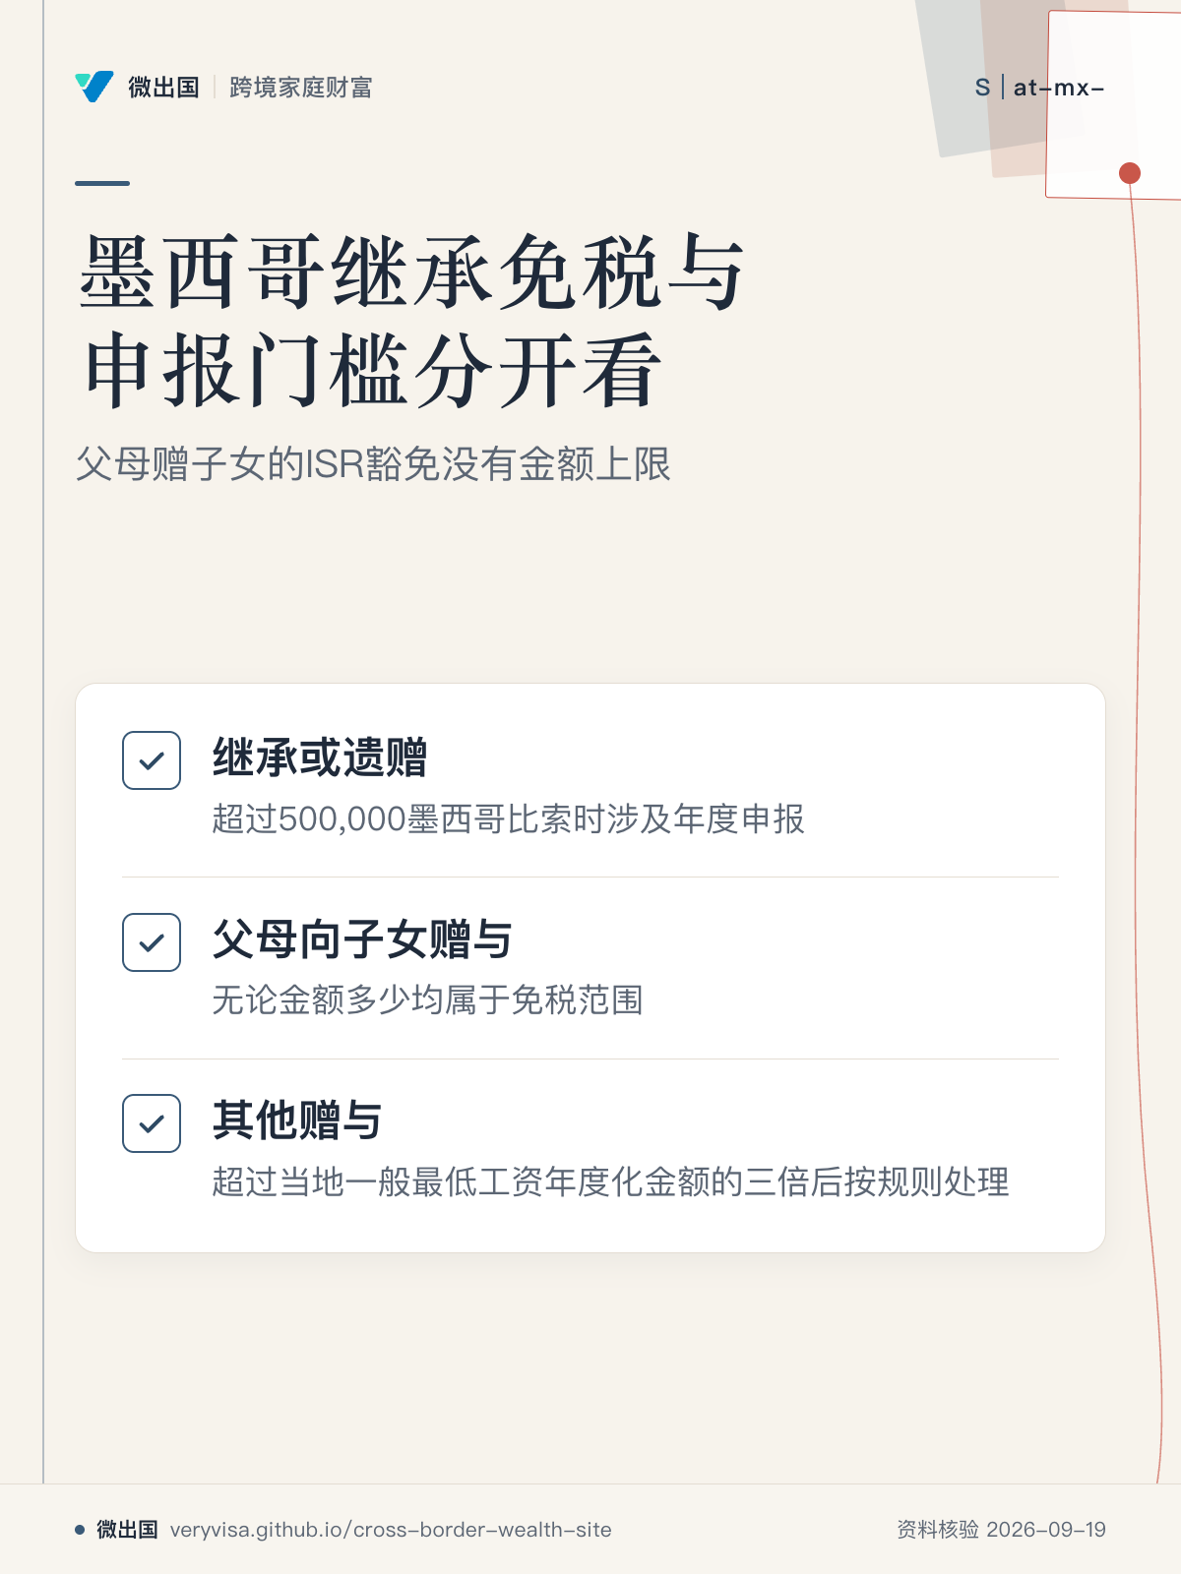Click the 微出国 brand name in header
The image size is (1181, 1574).
tap(163, 88)
